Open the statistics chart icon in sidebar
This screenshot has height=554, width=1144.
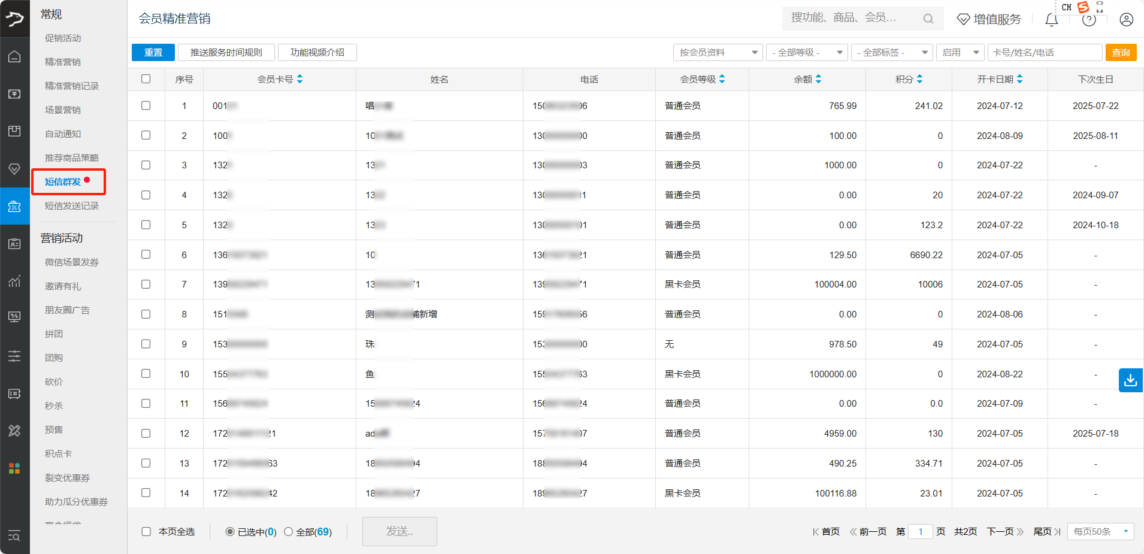(14, 281)
